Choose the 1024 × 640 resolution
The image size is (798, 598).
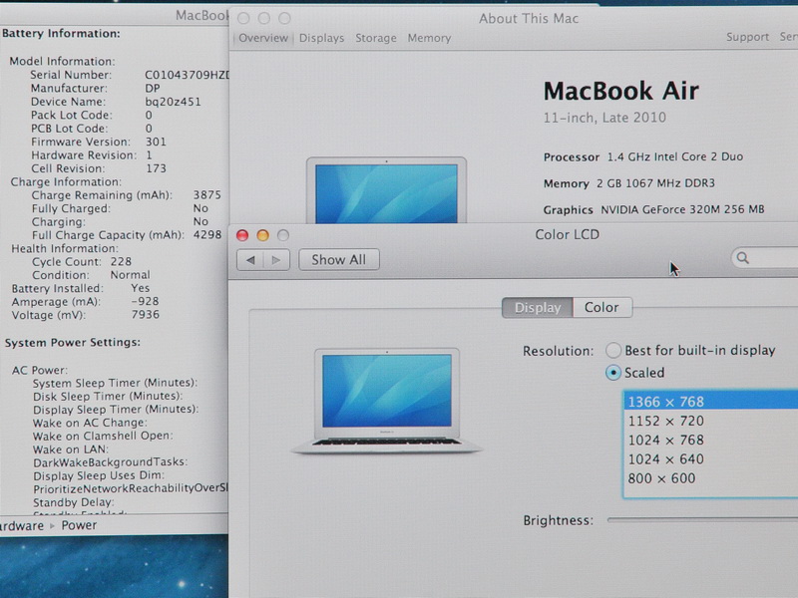pyautogui.click(x=711, y=459)
